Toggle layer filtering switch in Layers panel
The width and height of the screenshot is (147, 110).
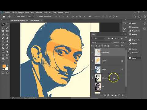click(126, 38)
